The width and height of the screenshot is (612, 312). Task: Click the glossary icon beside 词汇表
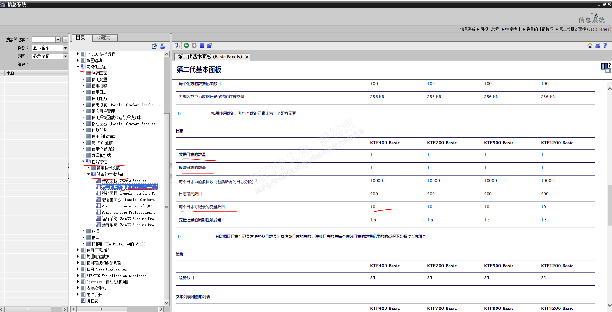click(83, 300)
